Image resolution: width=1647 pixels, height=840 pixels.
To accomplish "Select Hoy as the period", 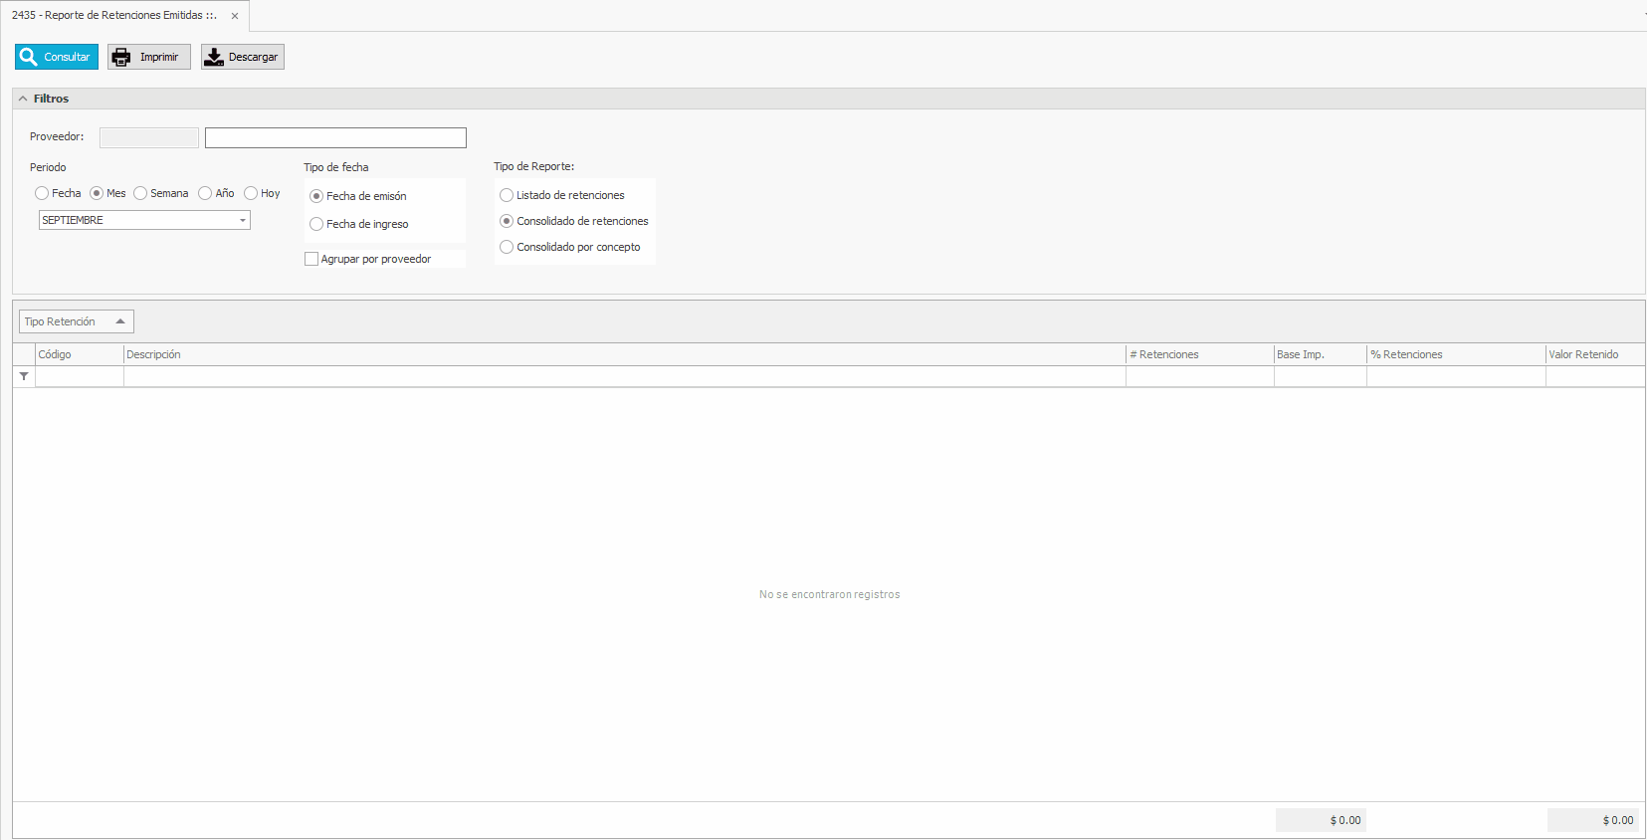I will coord(251,193).
